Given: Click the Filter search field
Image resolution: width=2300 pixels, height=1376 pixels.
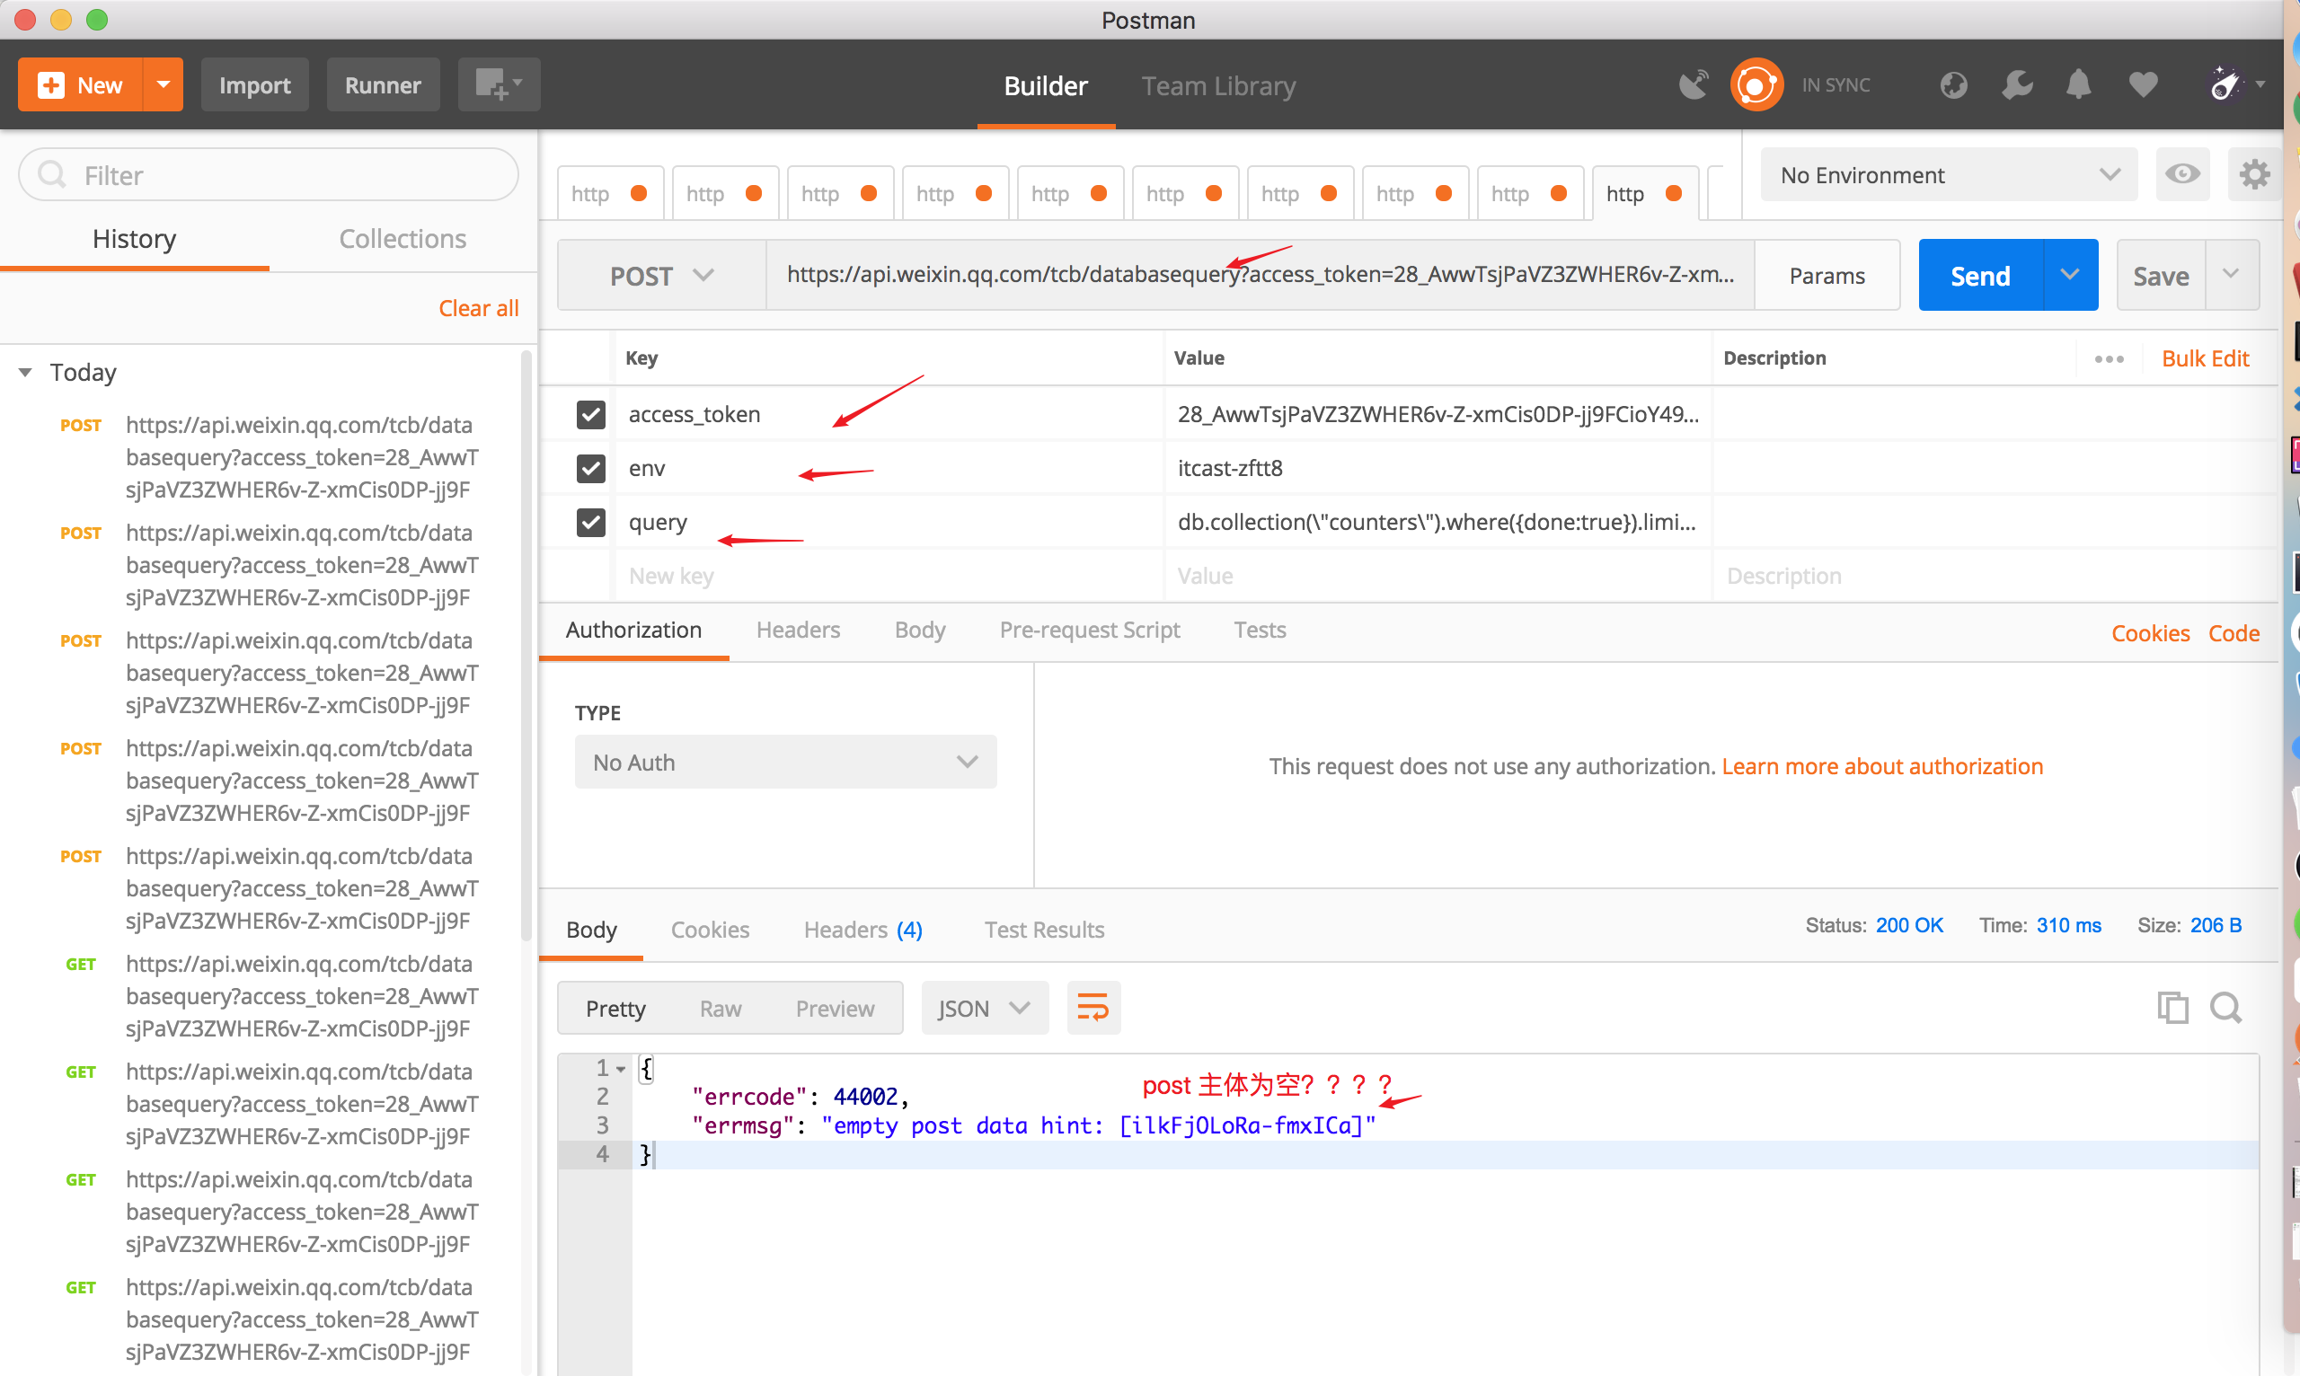Looking at the screenshot, I should coord(268,174).
